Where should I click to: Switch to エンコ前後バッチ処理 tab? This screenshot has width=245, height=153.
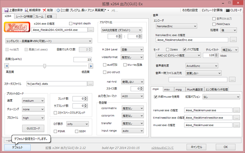pos(217,89)
